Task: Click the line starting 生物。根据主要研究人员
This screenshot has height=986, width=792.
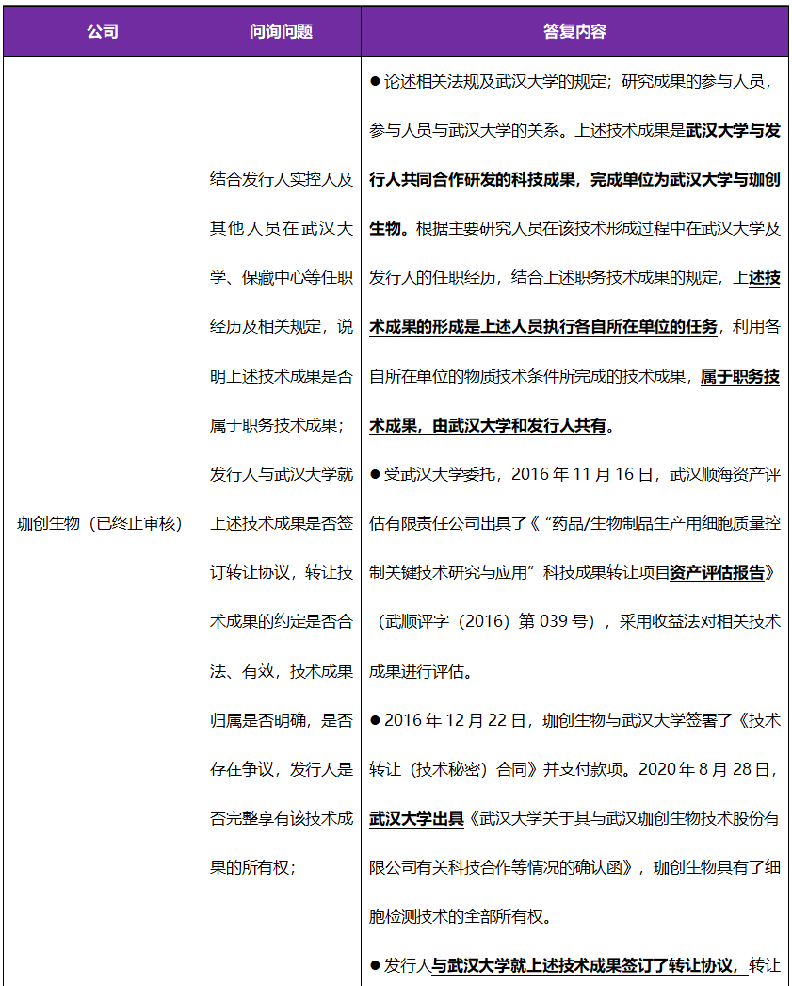Action: [574, 228]
